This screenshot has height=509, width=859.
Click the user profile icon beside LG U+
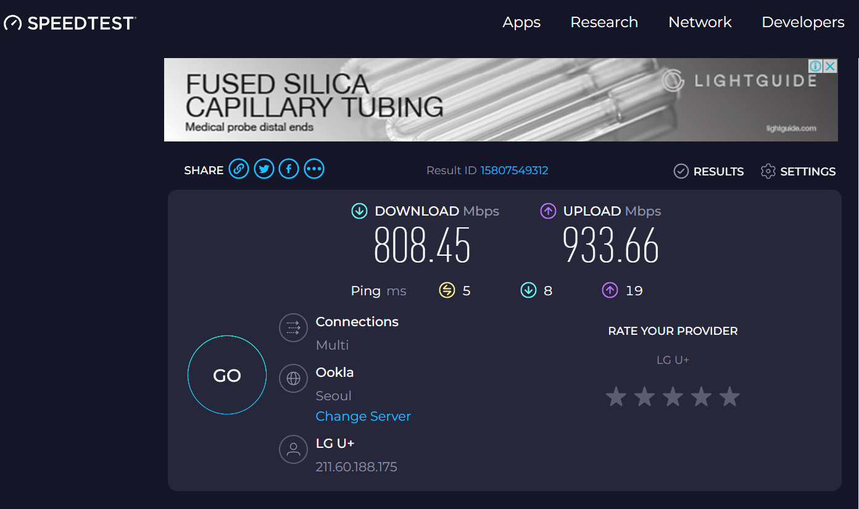293,449
